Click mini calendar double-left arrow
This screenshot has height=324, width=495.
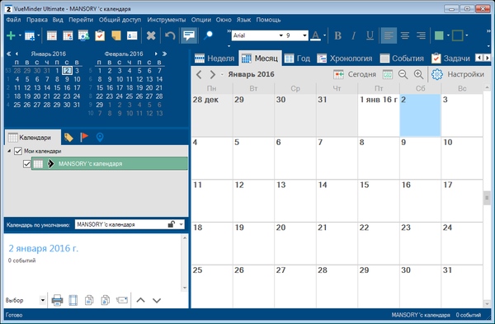[8, 54]
